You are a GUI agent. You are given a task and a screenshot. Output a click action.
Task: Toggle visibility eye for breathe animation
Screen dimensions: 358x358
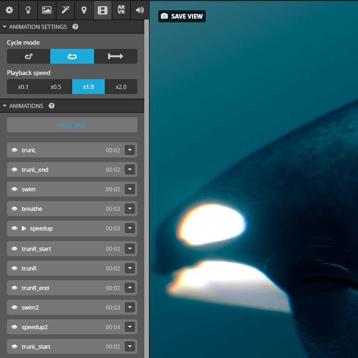14,209
